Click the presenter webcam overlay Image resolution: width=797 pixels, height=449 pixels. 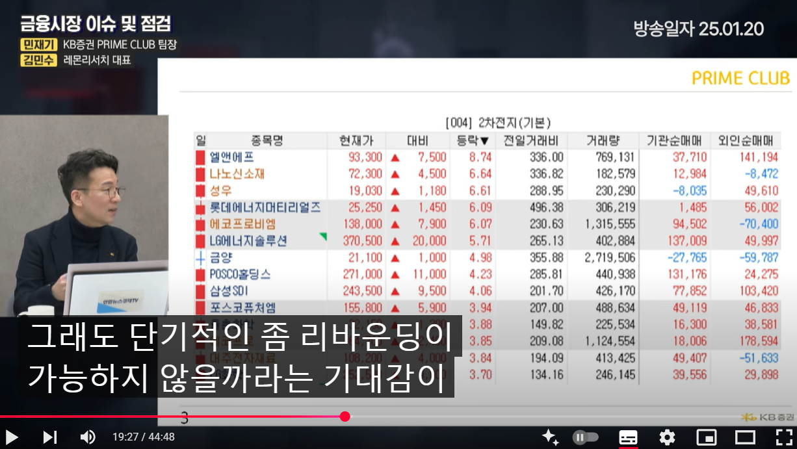[84, 216]
